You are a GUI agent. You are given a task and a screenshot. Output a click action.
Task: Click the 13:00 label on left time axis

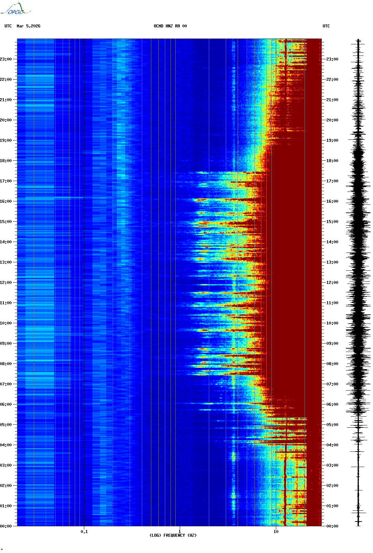6,262
